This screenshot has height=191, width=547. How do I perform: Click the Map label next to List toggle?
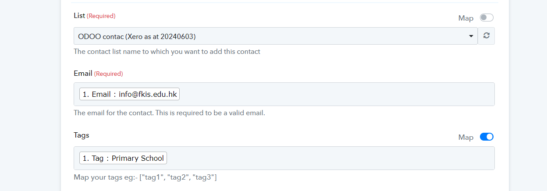pyautogui.click(x=466, y=18)
